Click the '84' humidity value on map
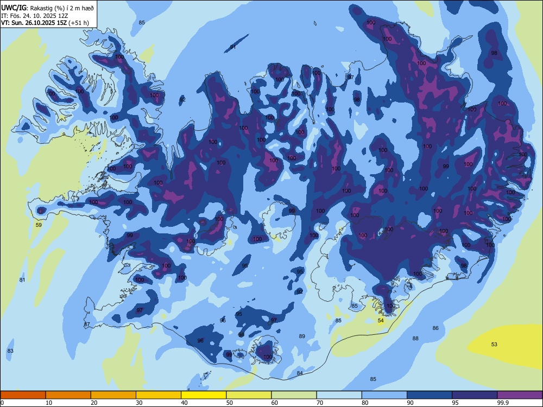Screen dimensions: 543x407 coord(300,373)
